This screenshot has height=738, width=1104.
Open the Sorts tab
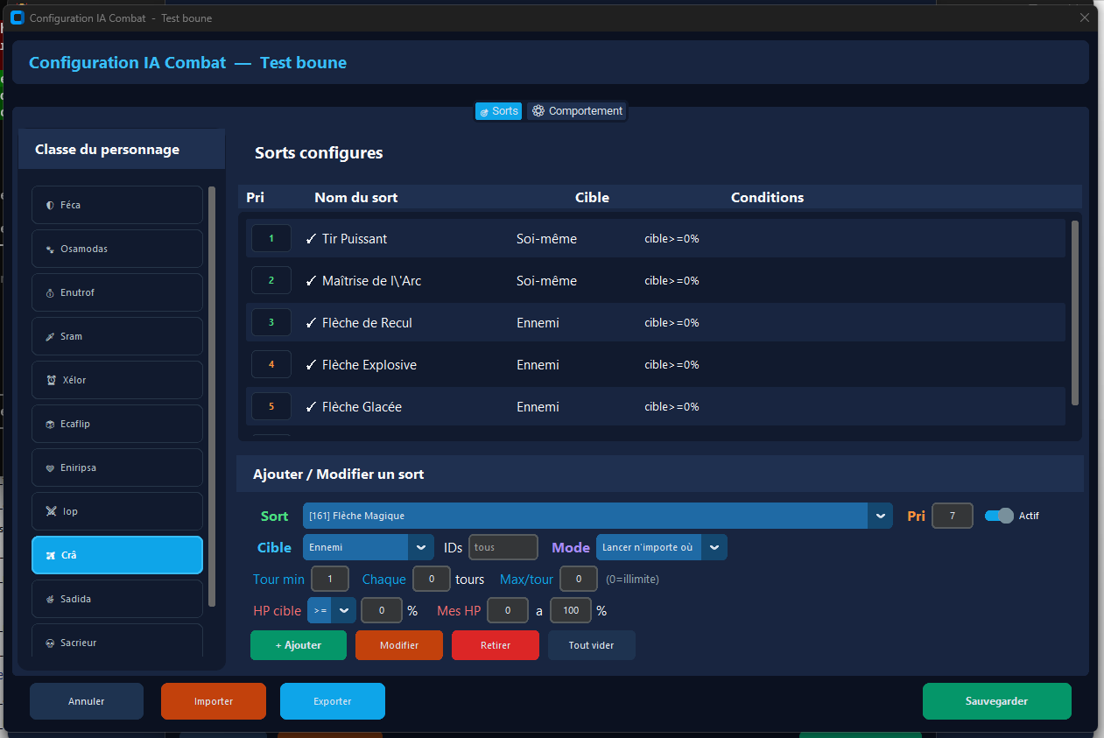(498, 111)
